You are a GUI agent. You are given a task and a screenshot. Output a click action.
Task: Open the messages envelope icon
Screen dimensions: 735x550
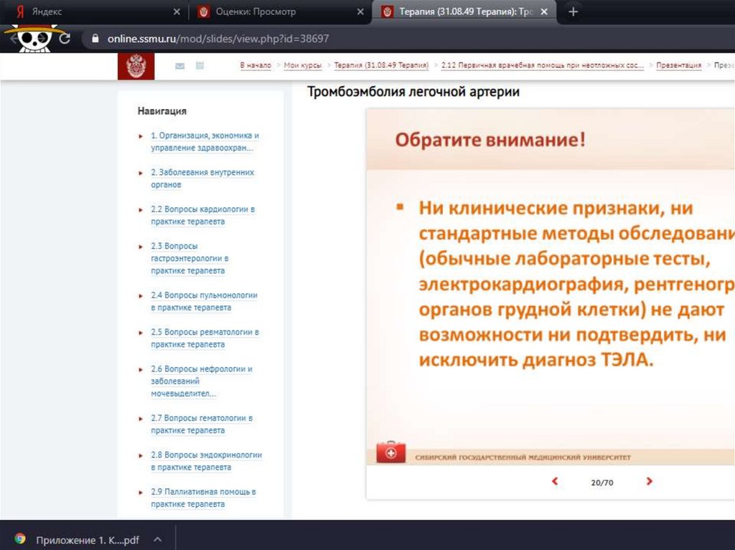tap(179, 66)
